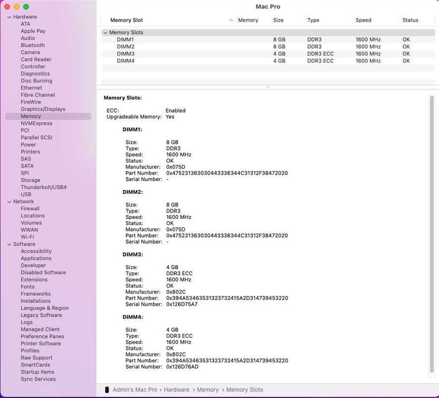
Task: Select Startup Items in the sidebar
Action: (x=37, y=372)
